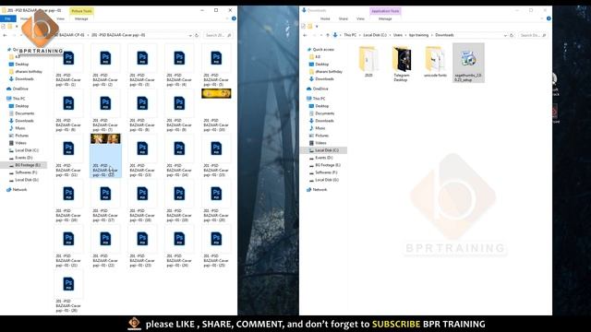Select PSD file numbered (9) in left window

click(x=179, y=110)
